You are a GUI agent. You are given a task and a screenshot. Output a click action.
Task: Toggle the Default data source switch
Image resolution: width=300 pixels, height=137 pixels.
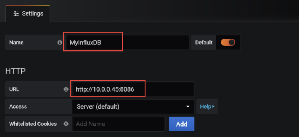(x=228, y=43)
